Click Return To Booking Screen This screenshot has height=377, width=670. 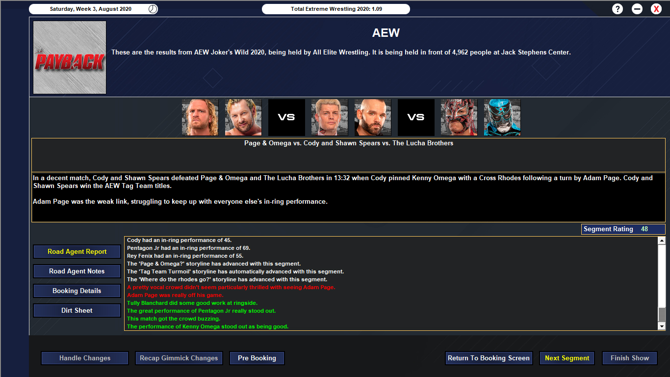coord(489,358)
